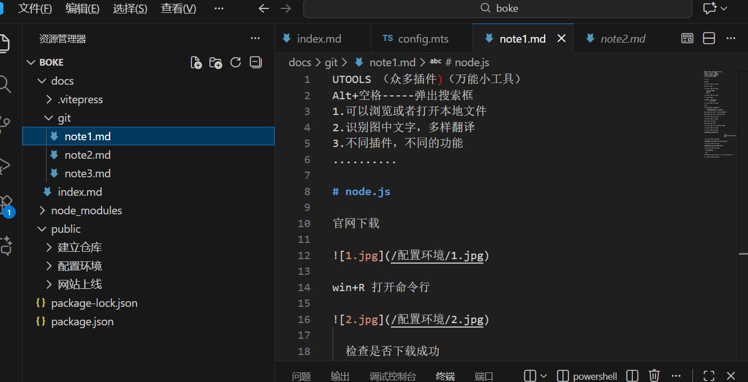
Task: Create a new folder in BOKE explorer
Action: 216,62
